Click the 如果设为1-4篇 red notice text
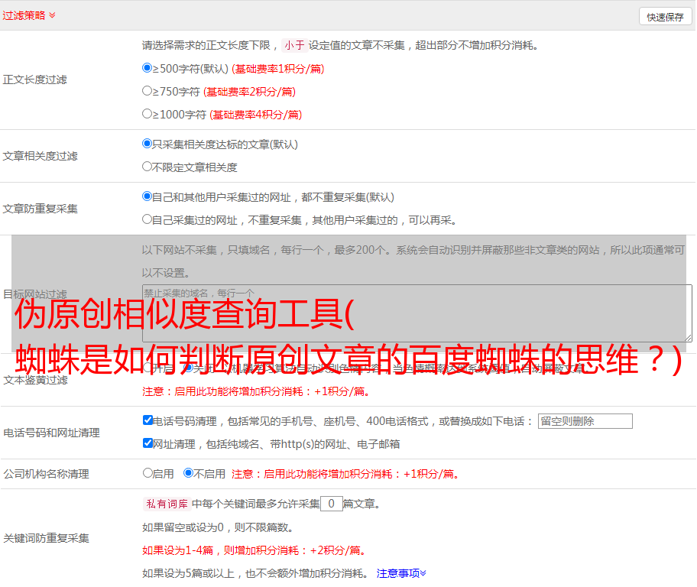Screen dimensions: 697x587 (x=255, y=550)
